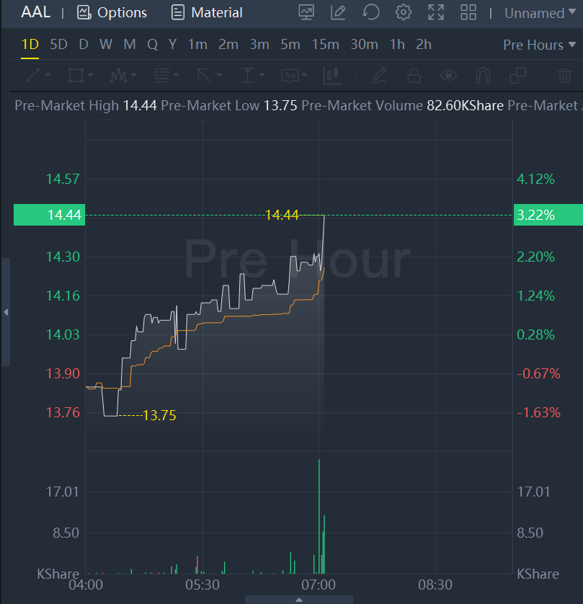The width and height of the screenshot is (583, 604).
Task: Switch to the 5D timeframe tab
Action: point(58,45)
